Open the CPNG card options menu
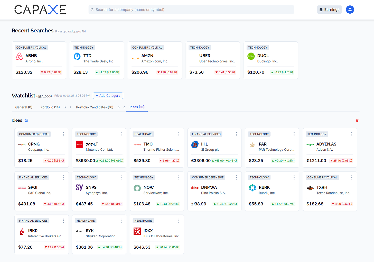The height and width of the screenshot is (262, 374). [x=63, y=134]
